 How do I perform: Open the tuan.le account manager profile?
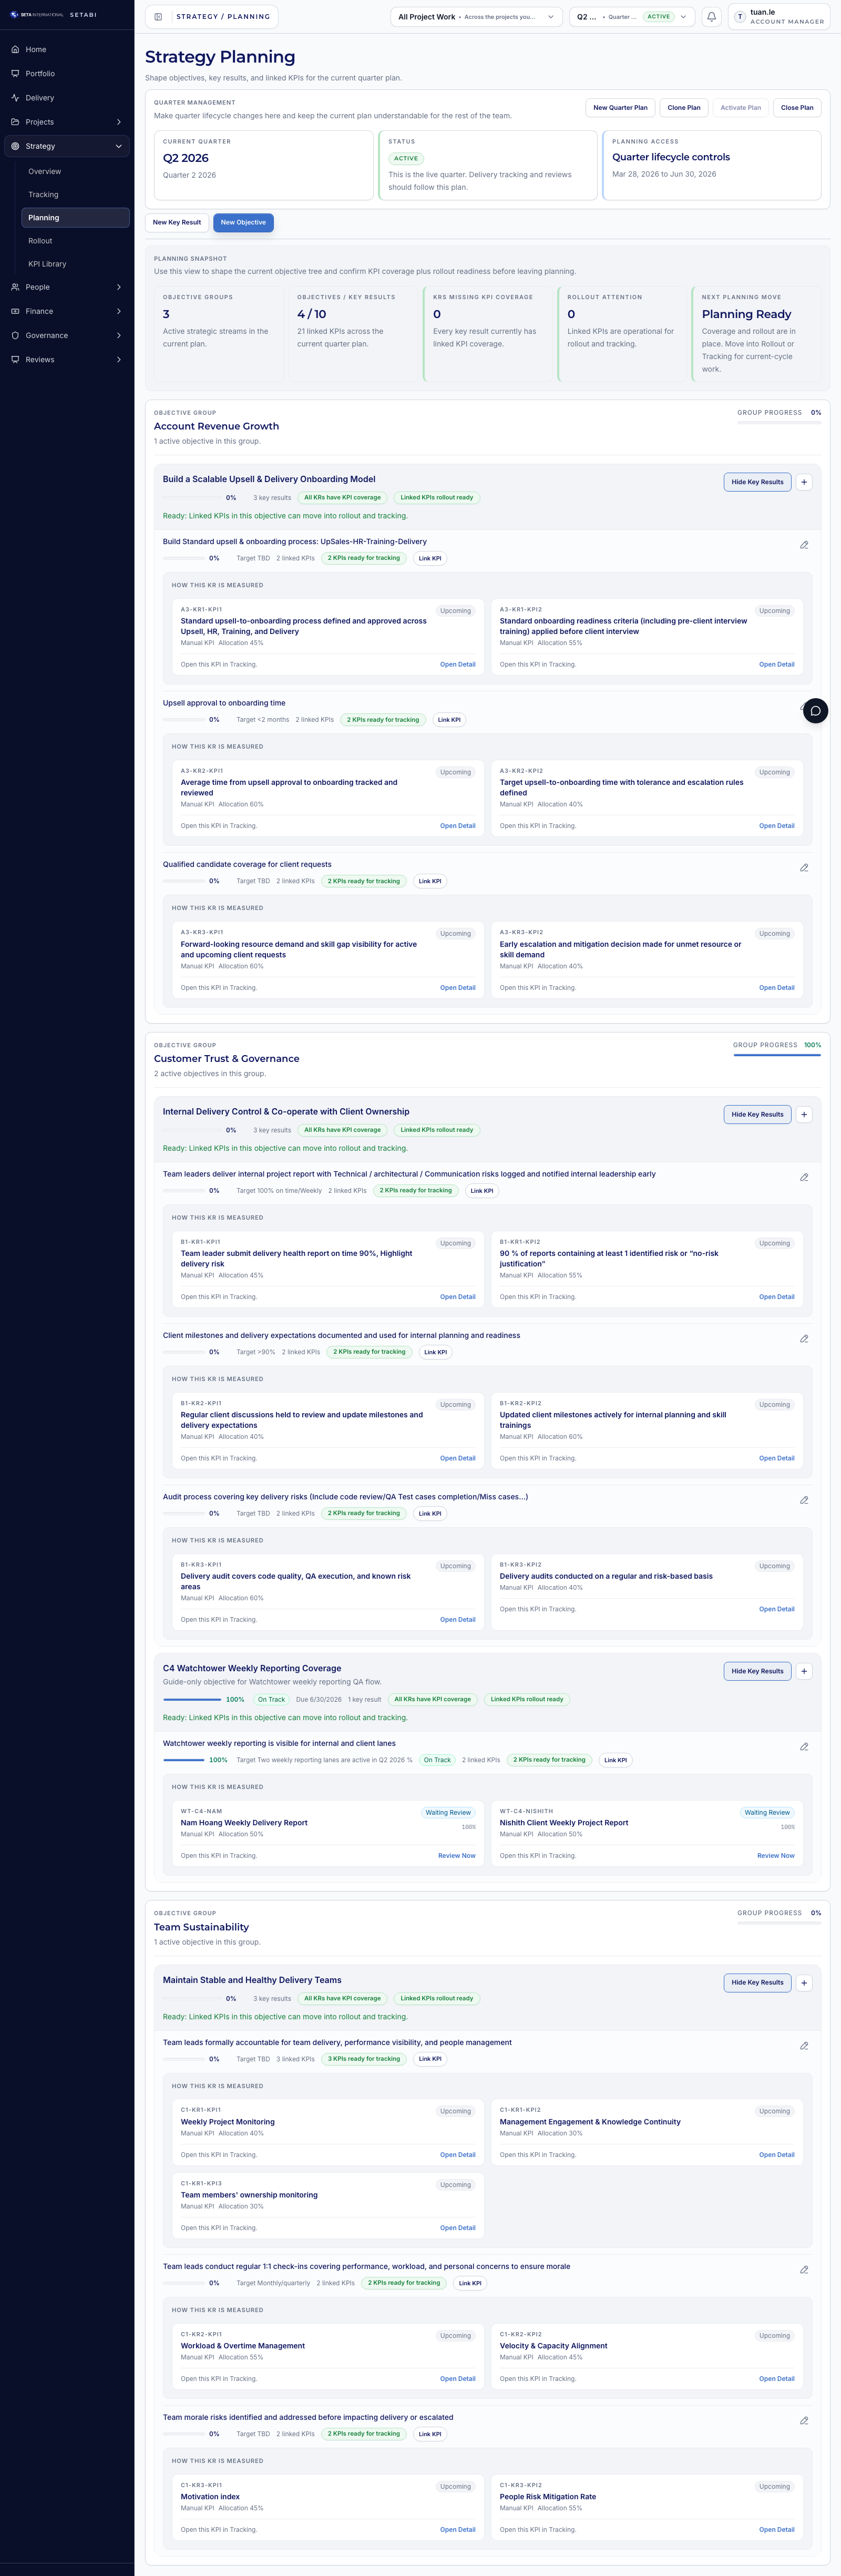pyautogui.click(x=779, y=16)
